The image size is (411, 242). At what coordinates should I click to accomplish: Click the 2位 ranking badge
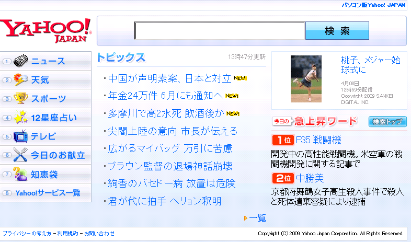point(283,178)
